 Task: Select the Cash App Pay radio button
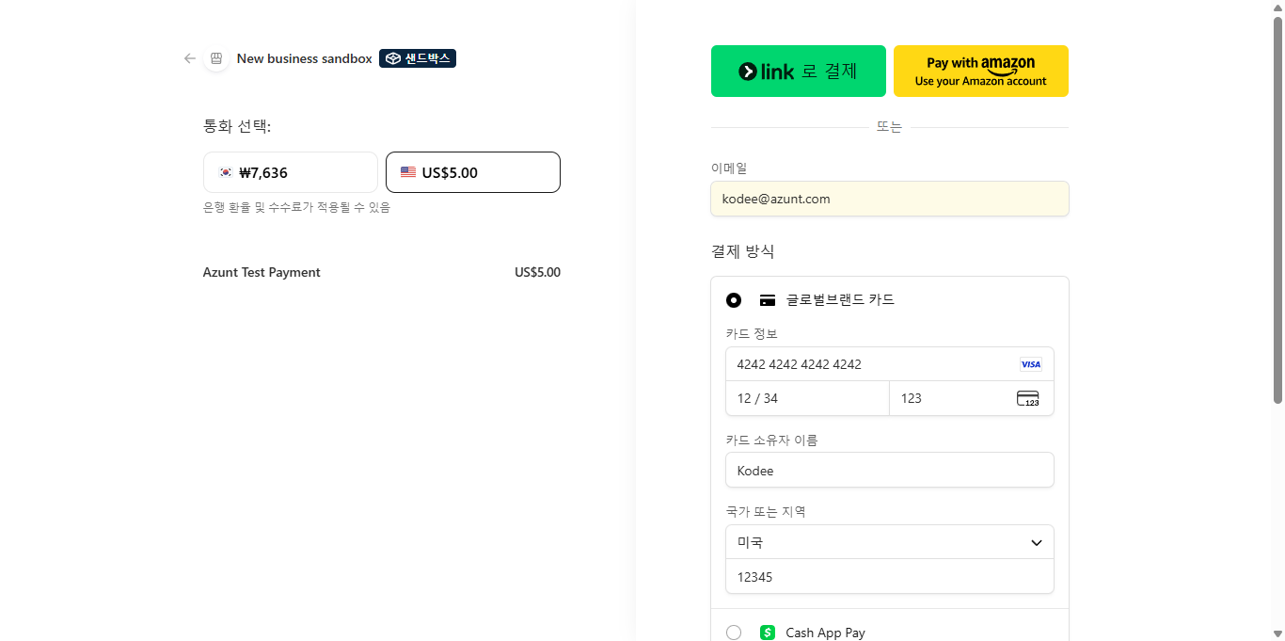coord(734,633)
